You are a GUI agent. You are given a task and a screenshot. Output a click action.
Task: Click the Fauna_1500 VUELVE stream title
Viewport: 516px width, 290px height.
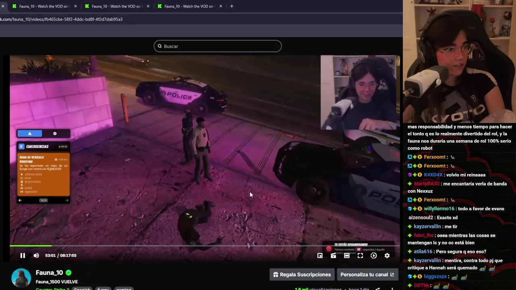tap(57, 282)
